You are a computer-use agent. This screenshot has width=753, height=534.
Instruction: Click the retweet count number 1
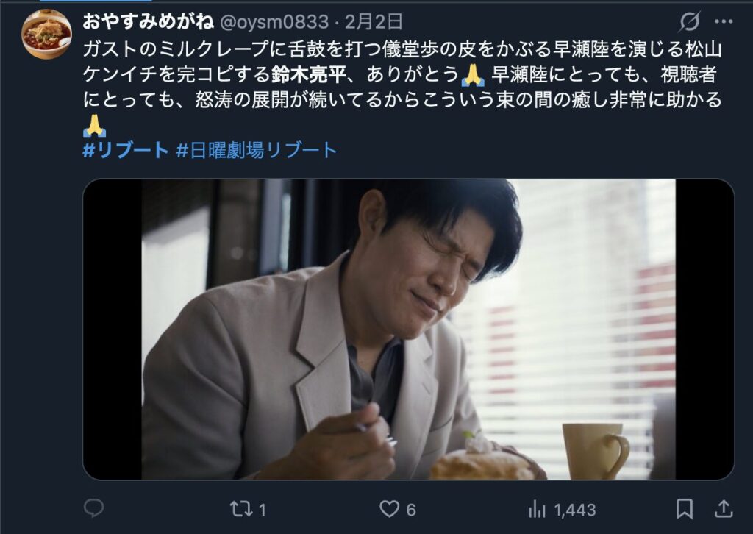point(263,510)
